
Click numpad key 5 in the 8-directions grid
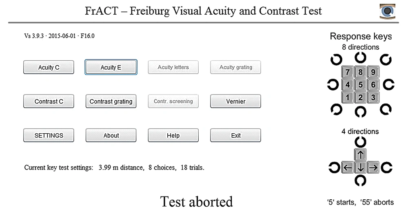(360, 84)
